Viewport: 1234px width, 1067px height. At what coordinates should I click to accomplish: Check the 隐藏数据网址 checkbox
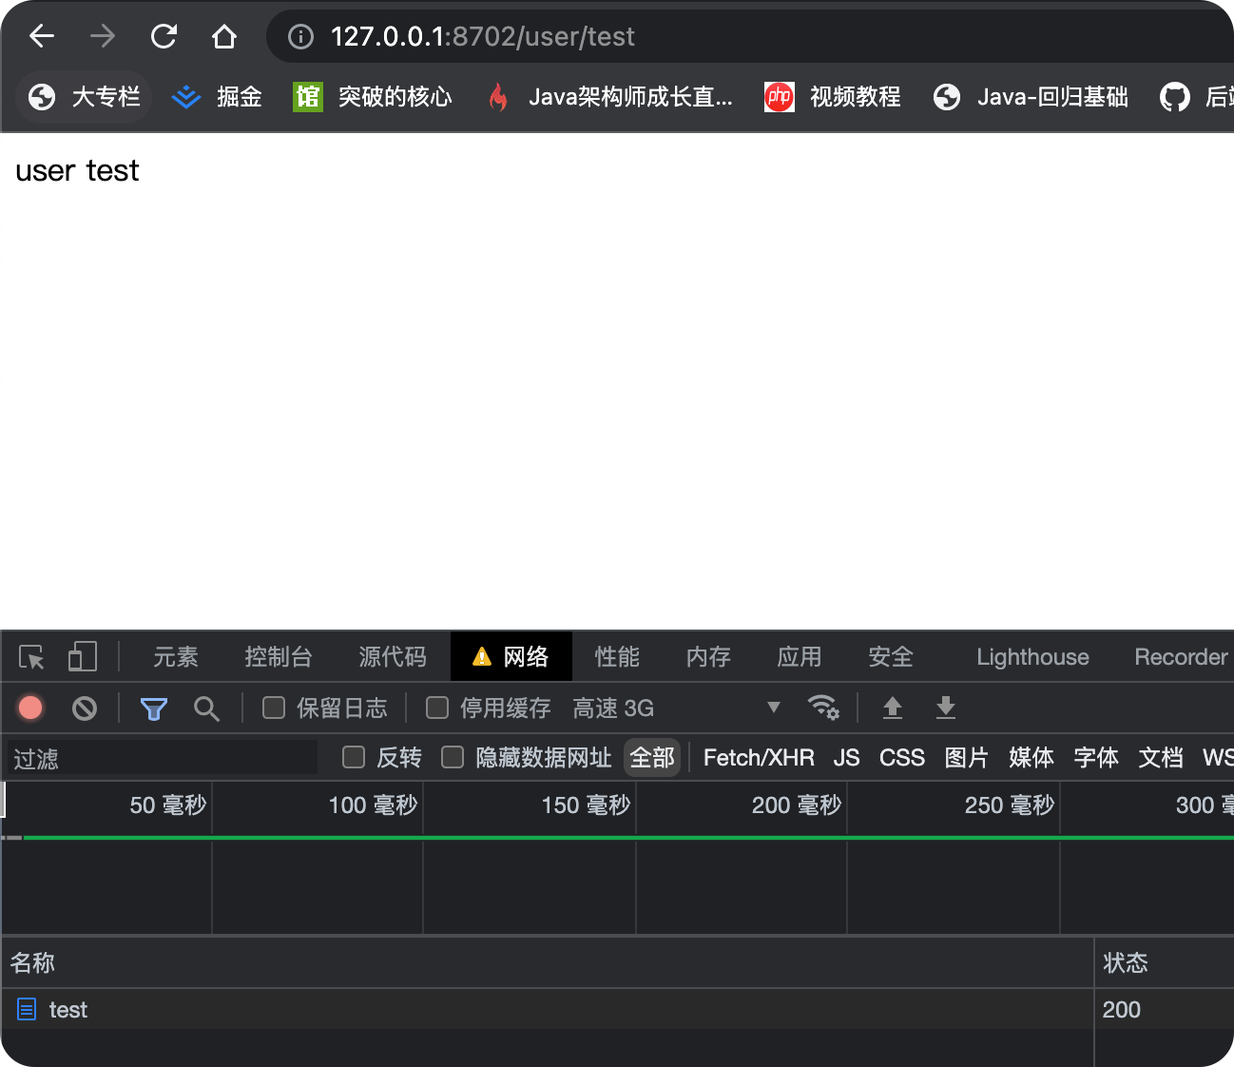click(453, 757)
